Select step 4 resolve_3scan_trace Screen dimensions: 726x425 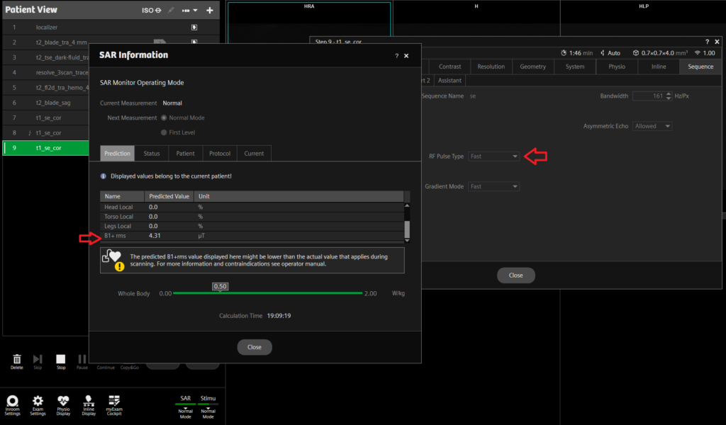tap(46, 73)
